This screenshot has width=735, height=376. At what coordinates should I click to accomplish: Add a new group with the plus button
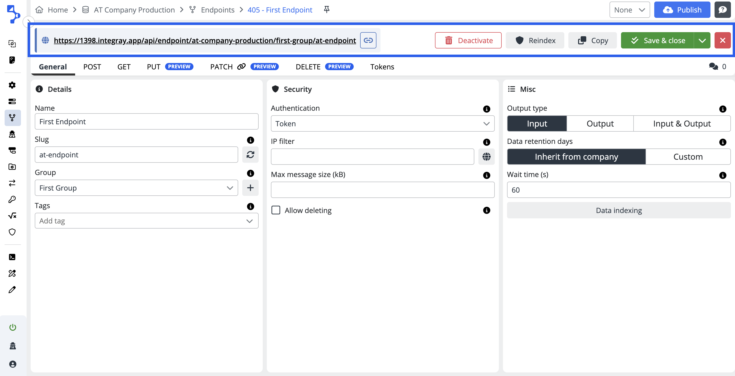(x=250, y=188)
